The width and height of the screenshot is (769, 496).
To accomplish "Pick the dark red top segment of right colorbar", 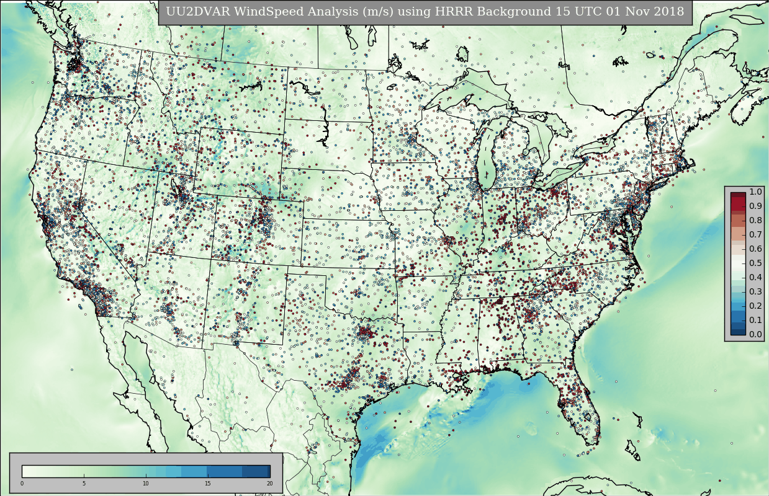I will 738,195.
